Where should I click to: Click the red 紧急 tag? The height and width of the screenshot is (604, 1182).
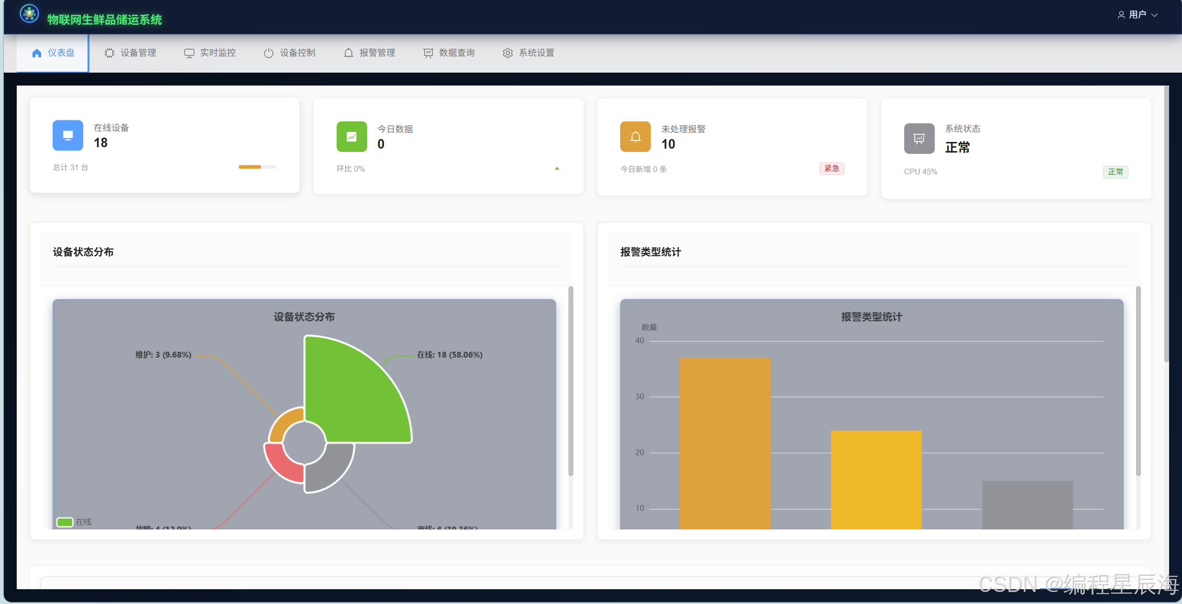coord(832,169)
